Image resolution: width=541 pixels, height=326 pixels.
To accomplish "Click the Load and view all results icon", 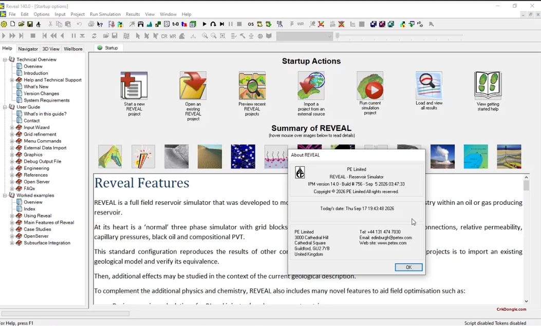I will coord(429,85).
